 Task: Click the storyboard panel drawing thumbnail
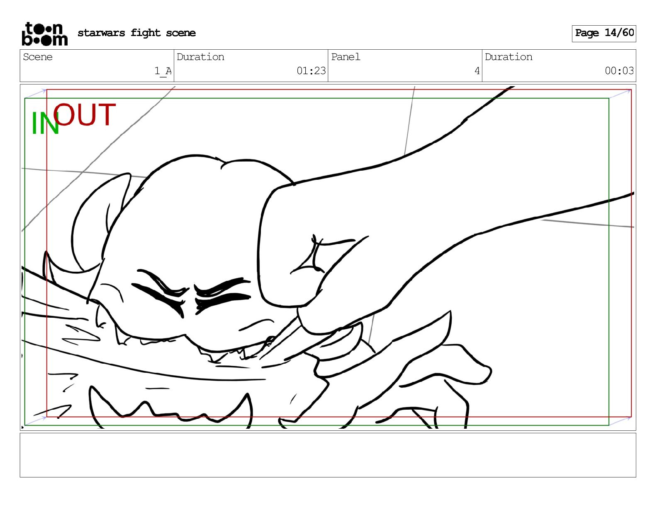(x=328, y=257)
